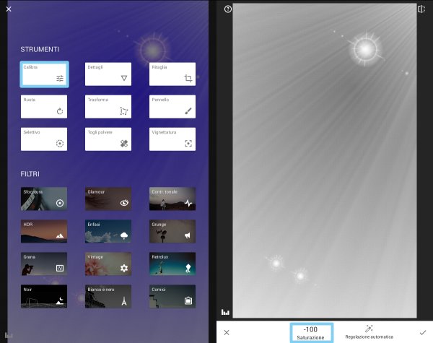This screenshot has height=343, width=433.
Task: Confirm edits with the checkmark
Action: coord(422,332)
